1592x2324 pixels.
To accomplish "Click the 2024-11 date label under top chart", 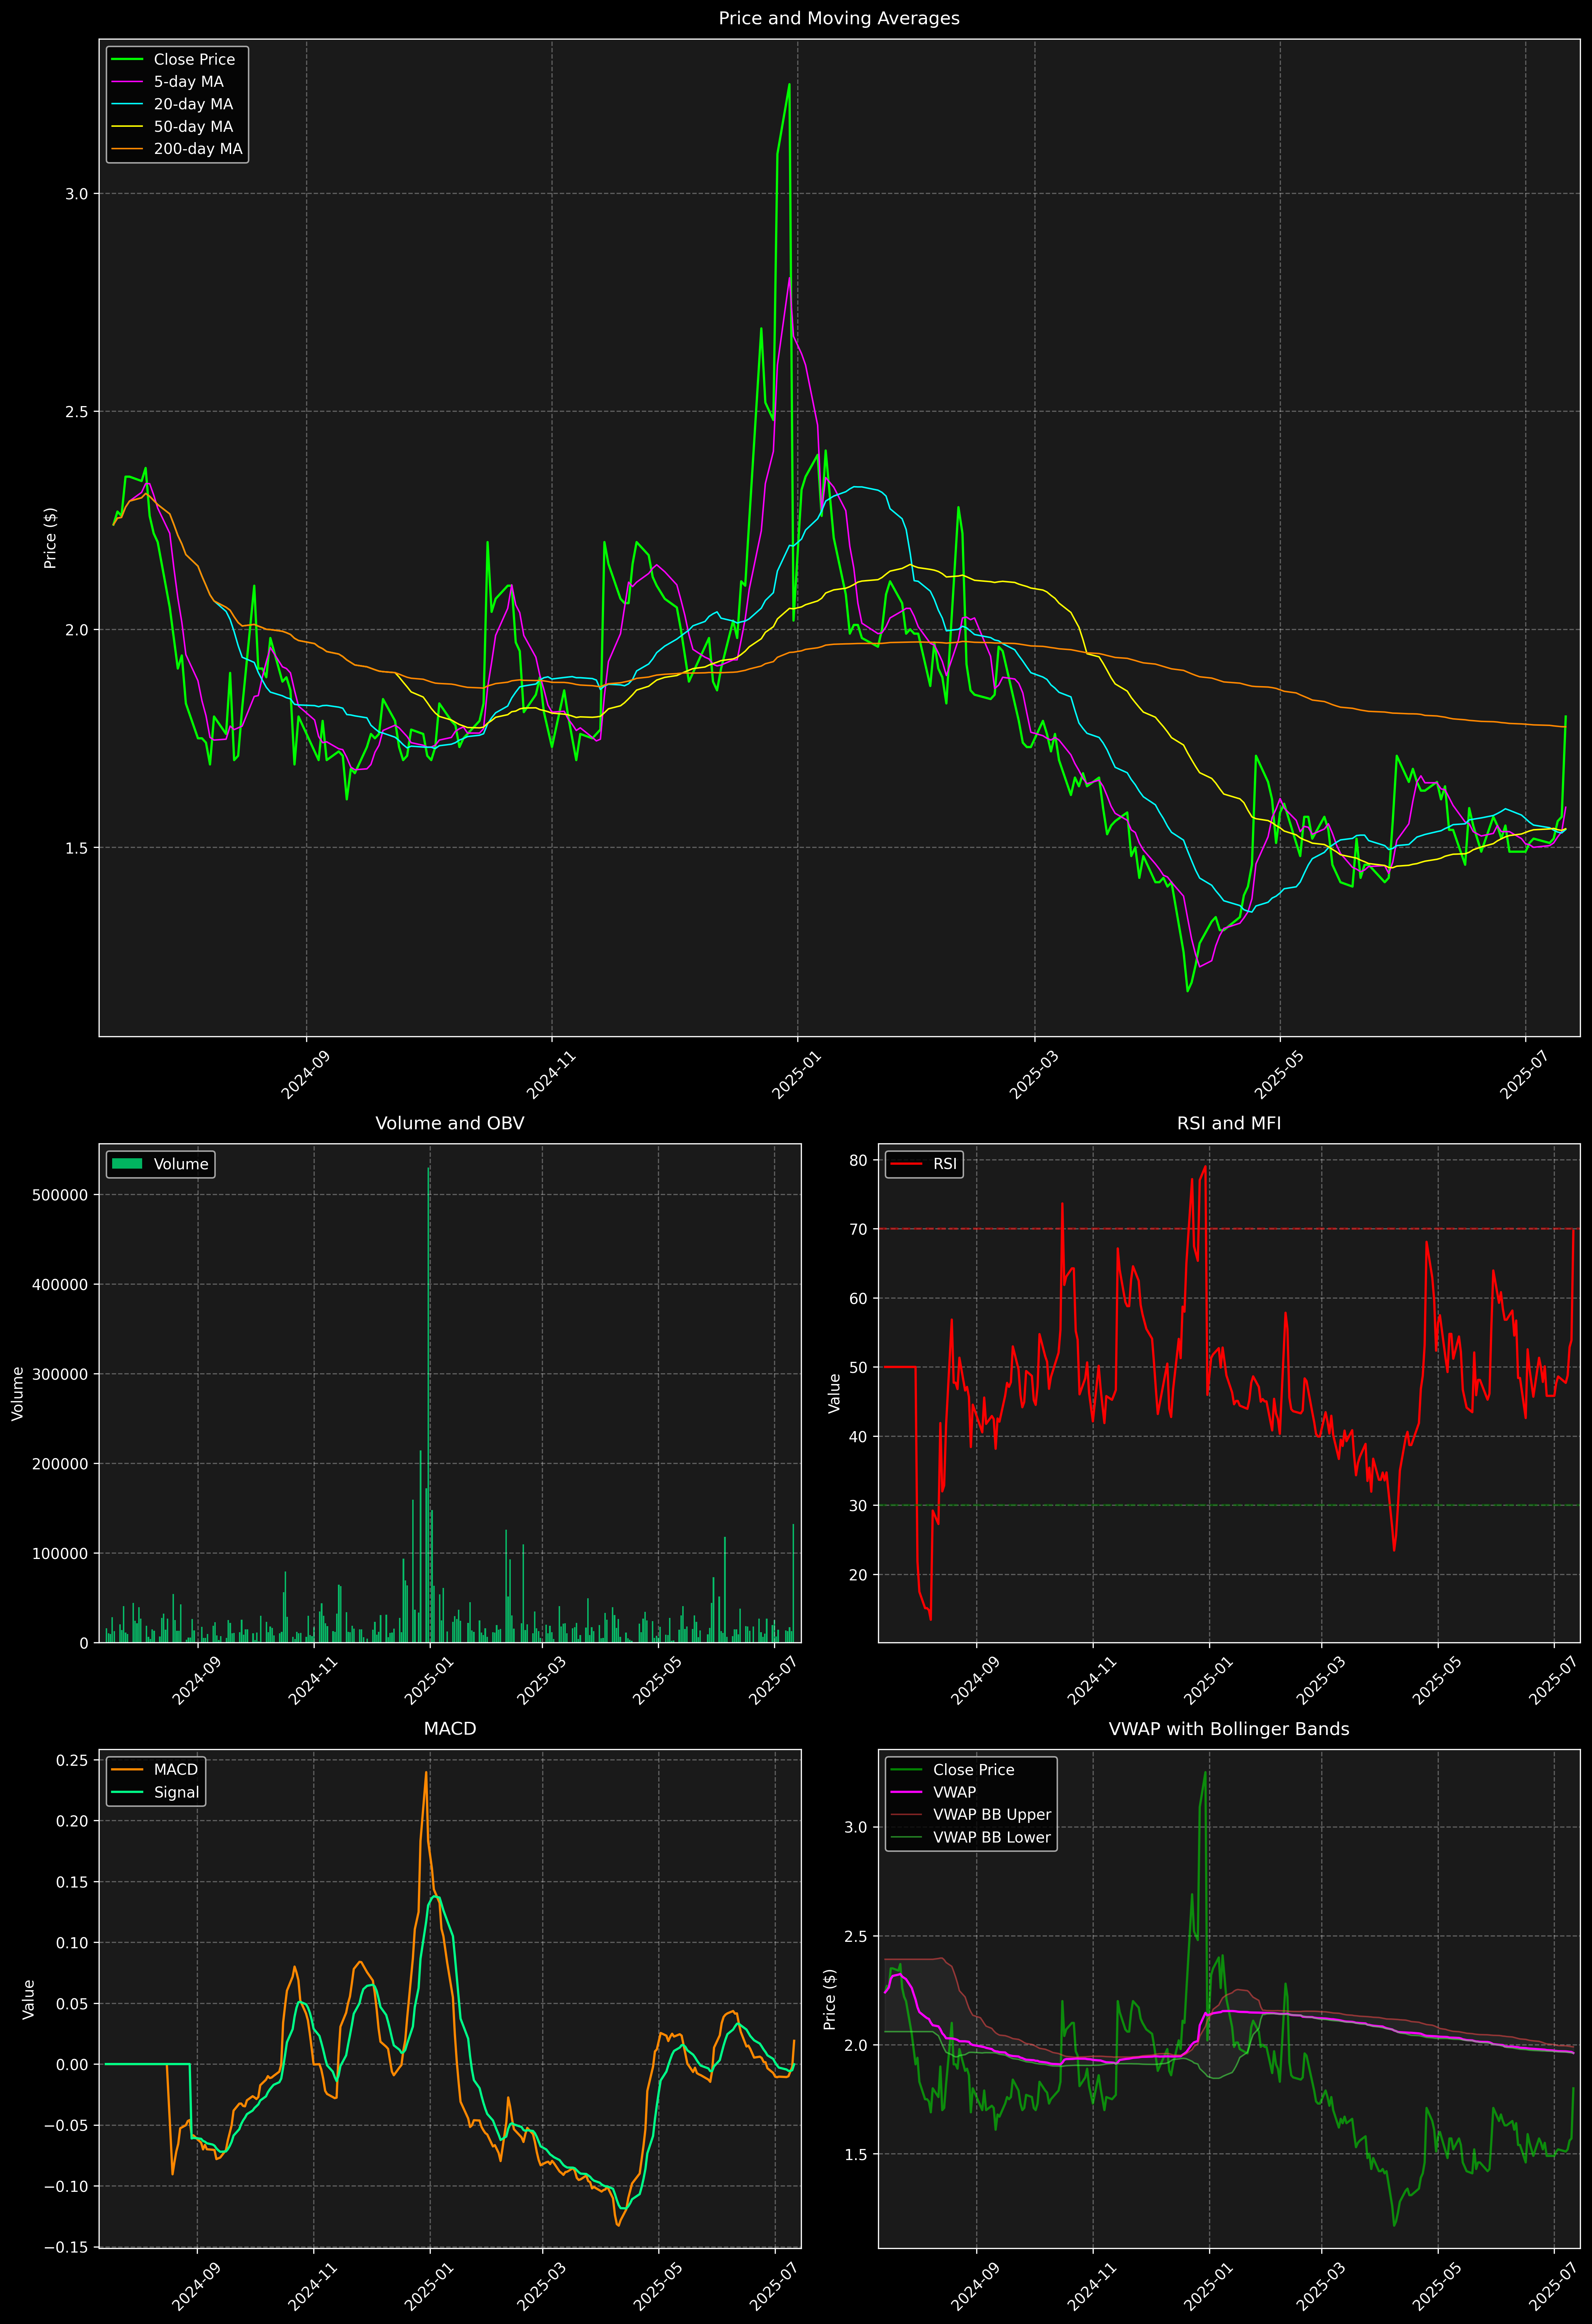I will click(x=552, y=1075).
